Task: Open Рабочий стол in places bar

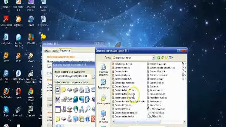Action: pos(103,84)
